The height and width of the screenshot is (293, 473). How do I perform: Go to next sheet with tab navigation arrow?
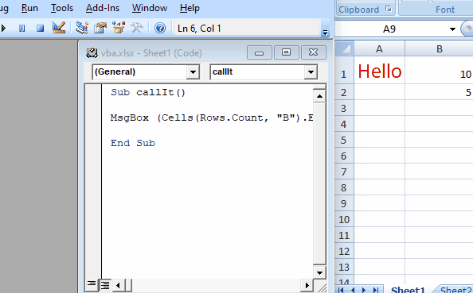[364, 290]
